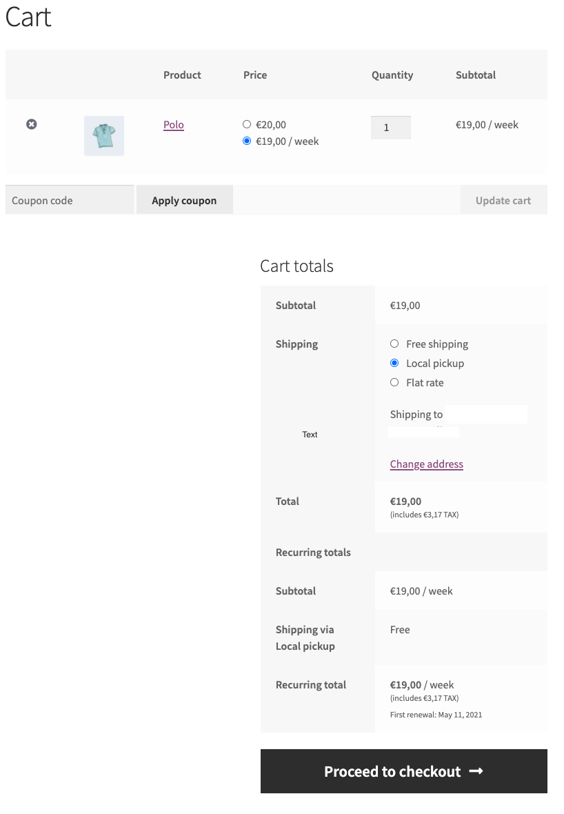Viewport: 564px width, 814px height.
Task: Open the Polo product page
Action: tap(172, 125)
